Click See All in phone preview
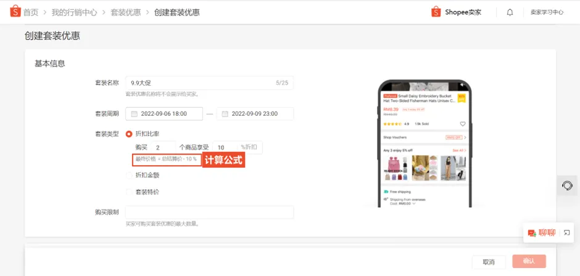The height and width of the screenshot is (276, 580). (460, 150)
